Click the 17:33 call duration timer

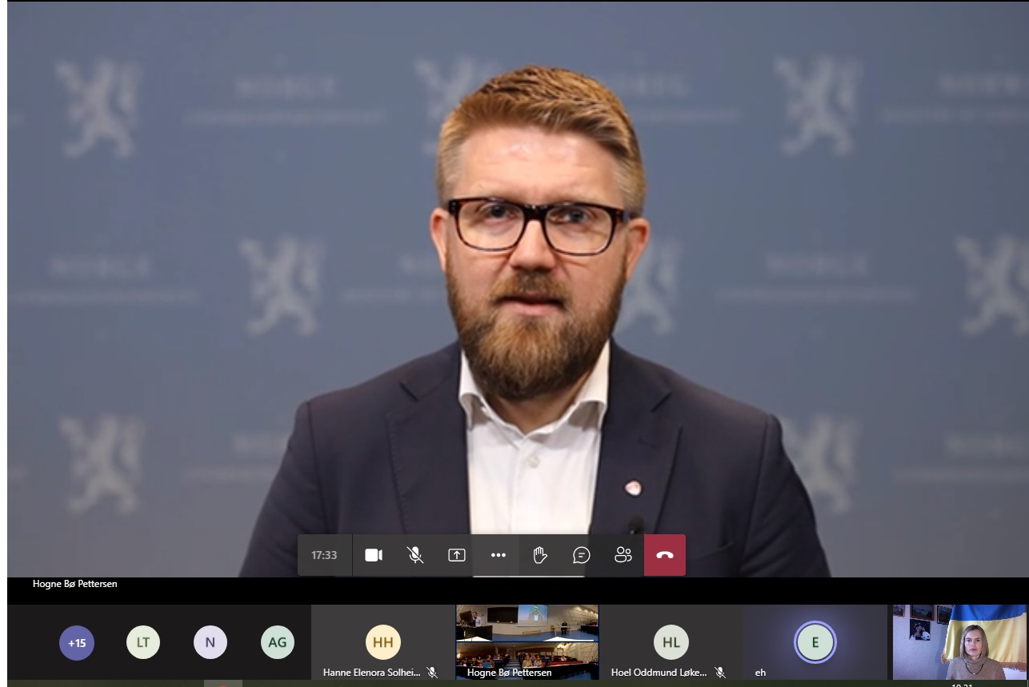tap(324, 555)
